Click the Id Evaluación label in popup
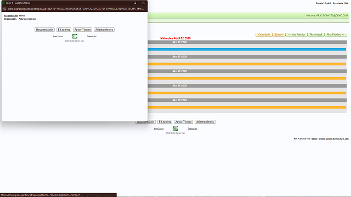 coord(11,16)
